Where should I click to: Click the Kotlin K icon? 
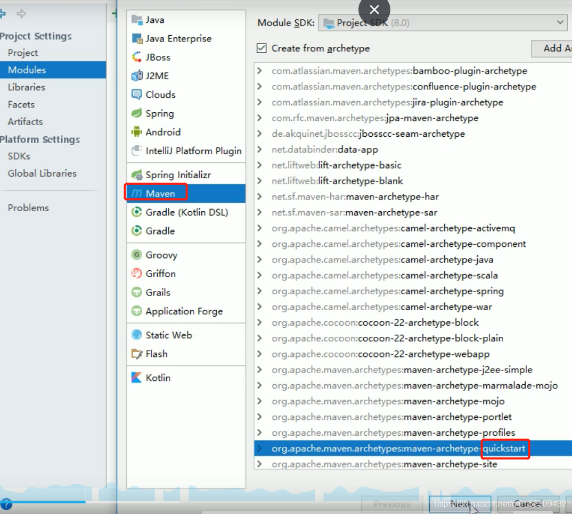pyautogui.click(x=137, y=378)
